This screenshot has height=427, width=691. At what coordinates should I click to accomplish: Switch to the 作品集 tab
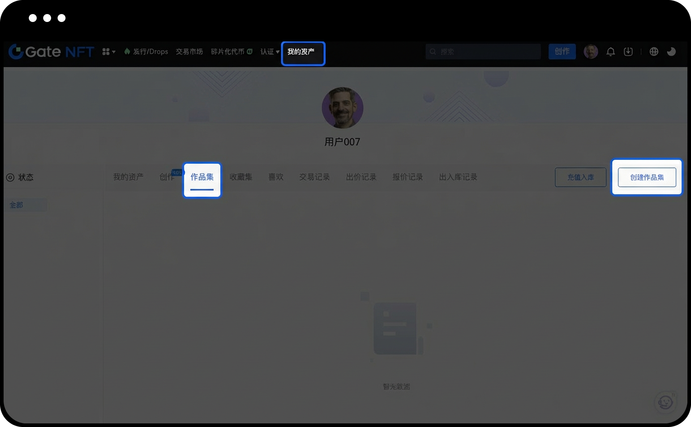202,177
